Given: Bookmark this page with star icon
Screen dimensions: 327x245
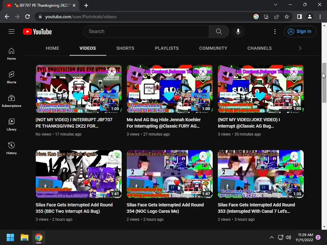Looking at the screenshot, I should (287, 17).
